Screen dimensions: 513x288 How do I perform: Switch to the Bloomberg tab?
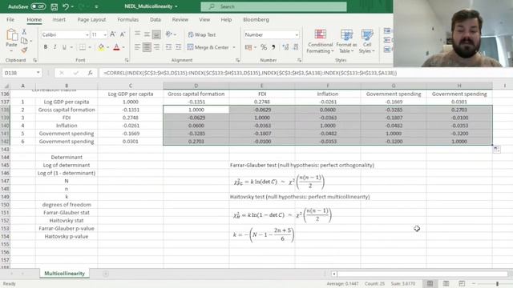tap(256, 19)
